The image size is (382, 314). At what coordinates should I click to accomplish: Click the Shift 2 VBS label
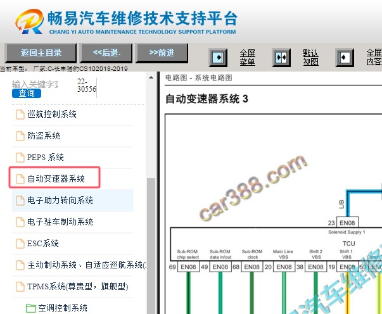316,254
